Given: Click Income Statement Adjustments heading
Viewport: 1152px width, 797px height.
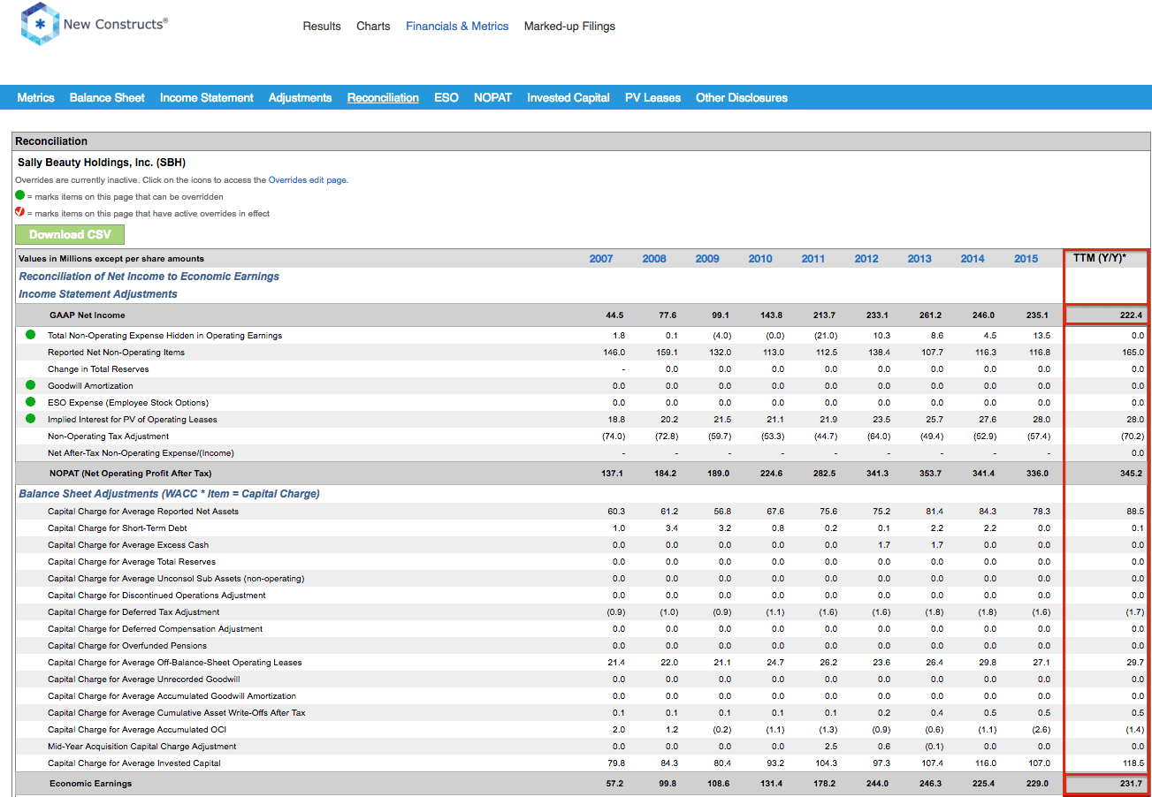Looking at the screenshot, I should pos(98,294).
